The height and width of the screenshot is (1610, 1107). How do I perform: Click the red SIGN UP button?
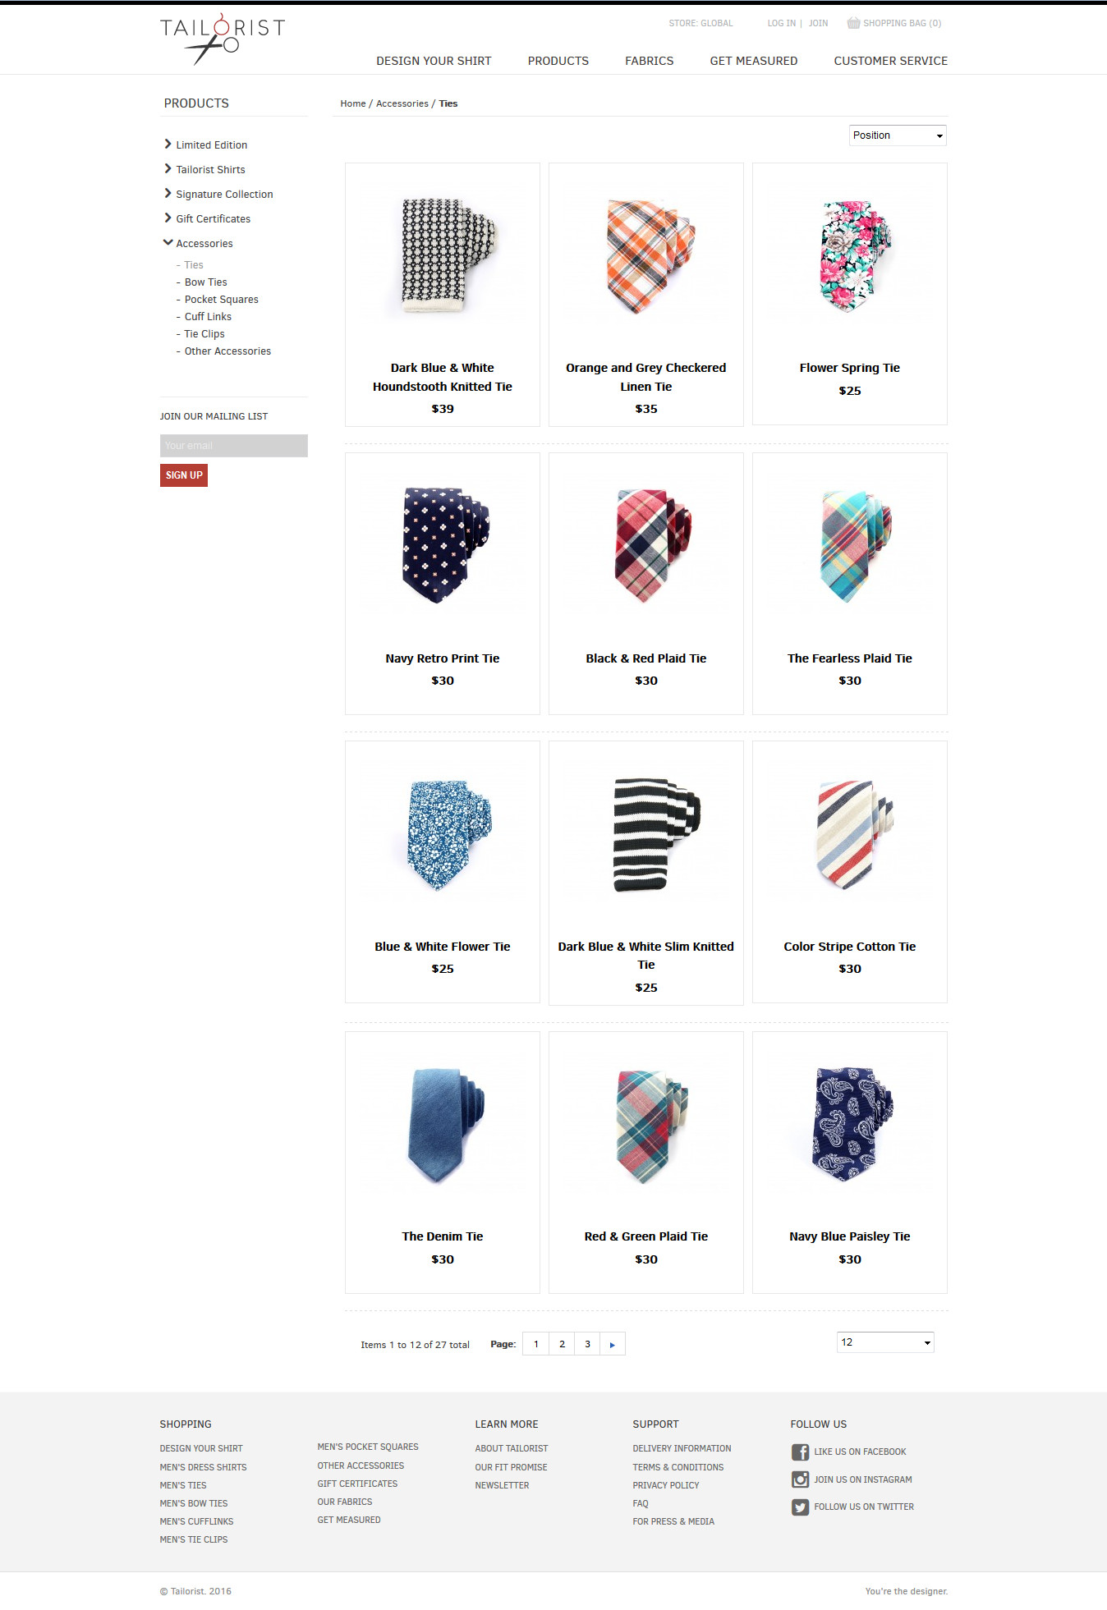click(x=184, y=475)
